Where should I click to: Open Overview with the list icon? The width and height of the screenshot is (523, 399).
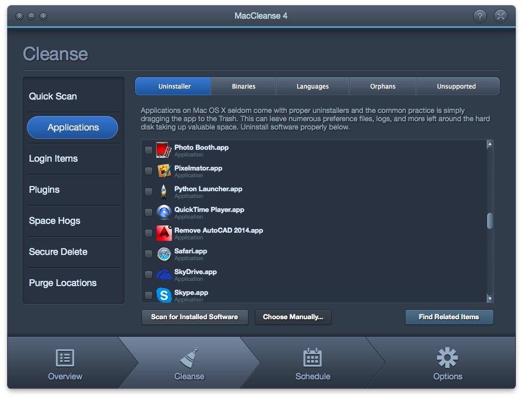click(65, 358)
